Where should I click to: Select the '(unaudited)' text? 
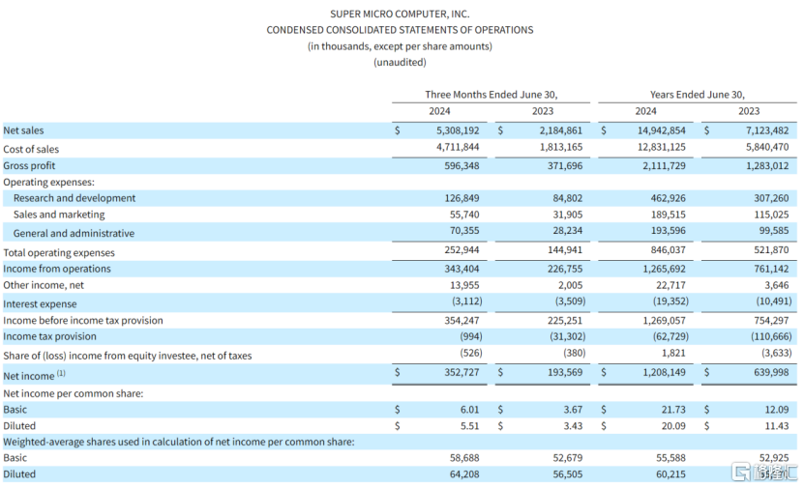point(400,63)
